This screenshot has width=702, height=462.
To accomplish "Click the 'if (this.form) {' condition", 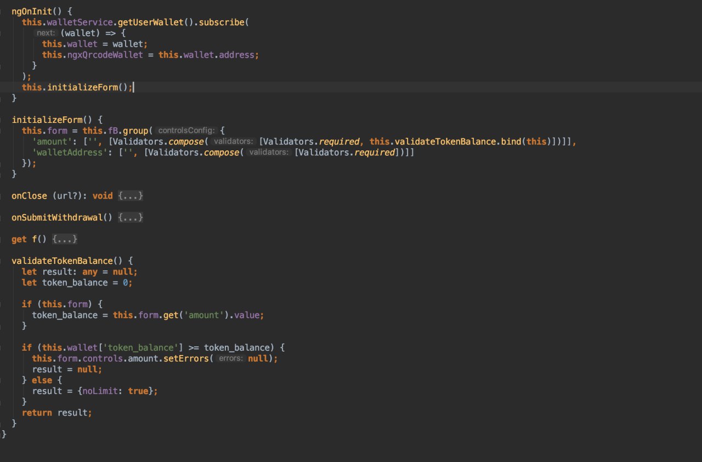I will coord(63,304).
